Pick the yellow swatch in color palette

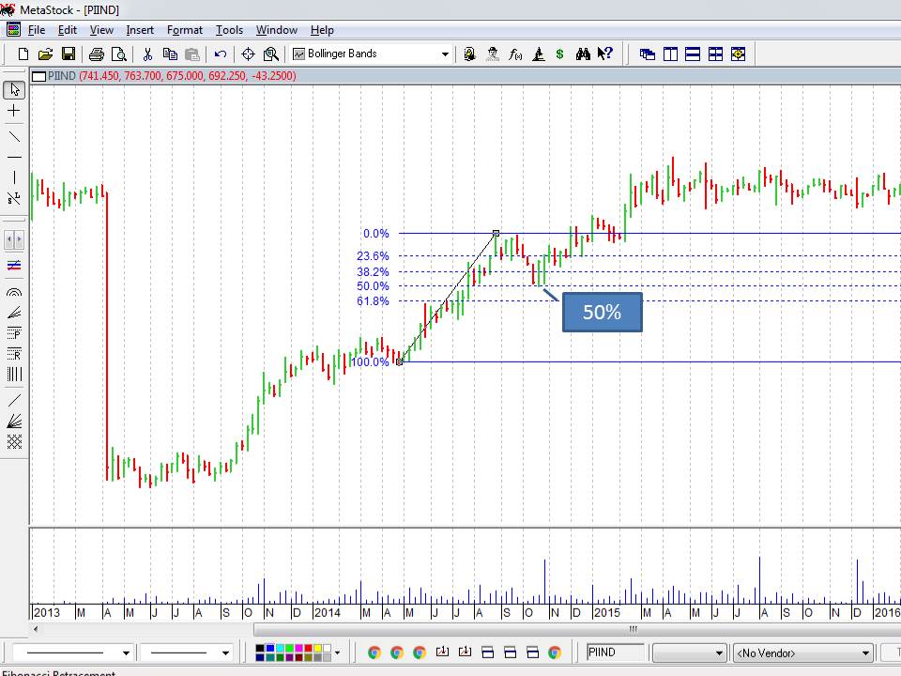317,648
